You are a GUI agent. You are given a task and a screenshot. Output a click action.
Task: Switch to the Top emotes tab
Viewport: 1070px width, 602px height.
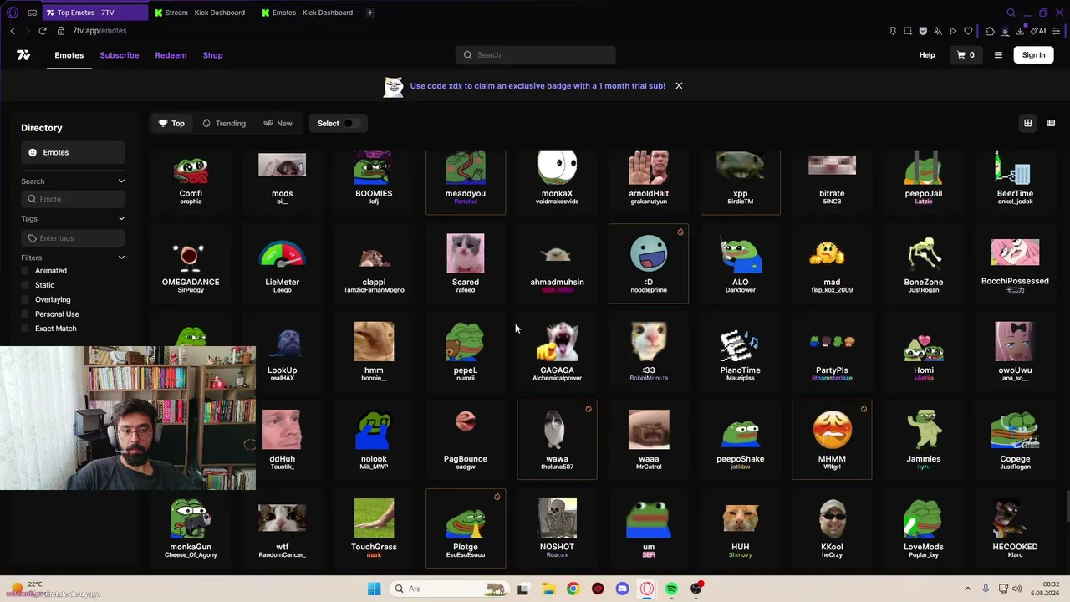(x=171, y=124)
